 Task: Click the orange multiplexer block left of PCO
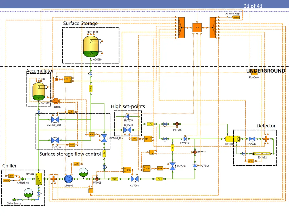click(181, 28)
